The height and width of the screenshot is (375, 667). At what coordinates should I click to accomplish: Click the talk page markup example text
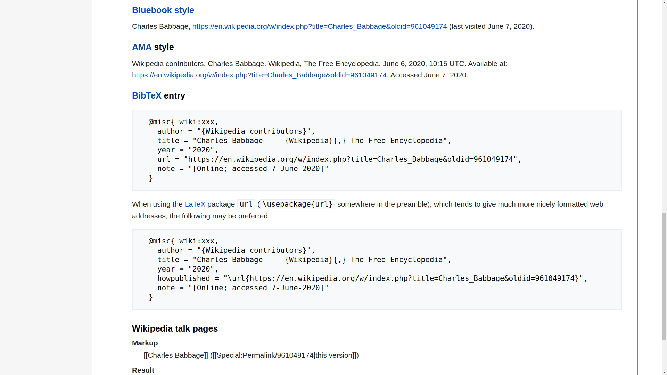point(251,355)
